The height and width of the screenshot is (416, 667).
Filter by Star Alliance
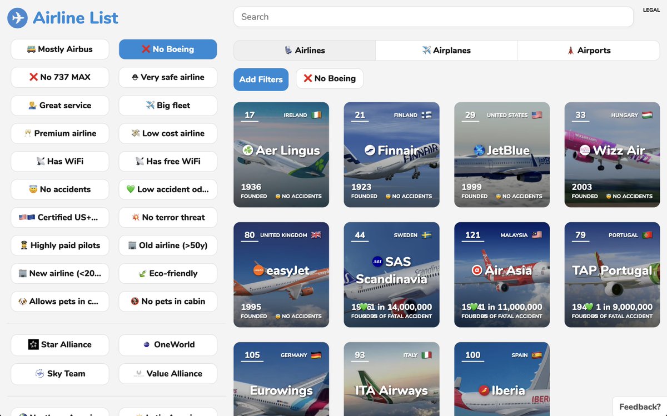[x=60, y=345]
